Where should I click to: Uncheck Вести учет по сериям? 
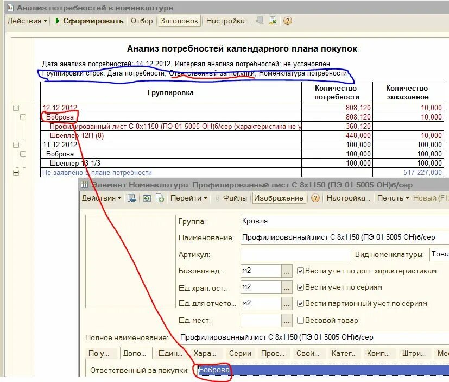point(300,287)
